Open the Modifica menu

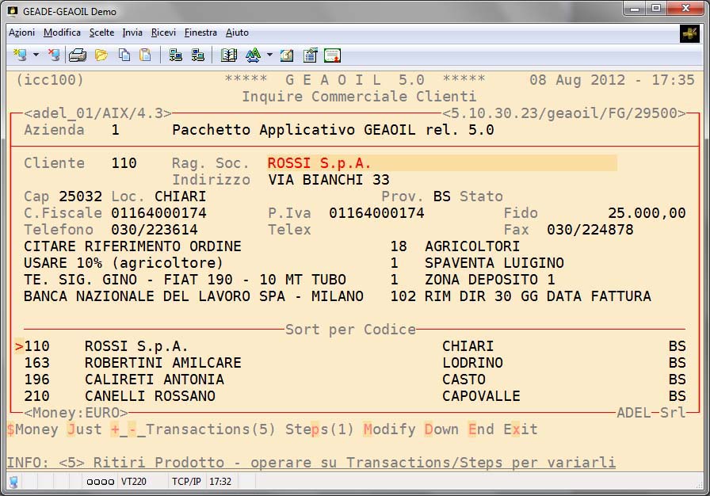pos(62,32)
